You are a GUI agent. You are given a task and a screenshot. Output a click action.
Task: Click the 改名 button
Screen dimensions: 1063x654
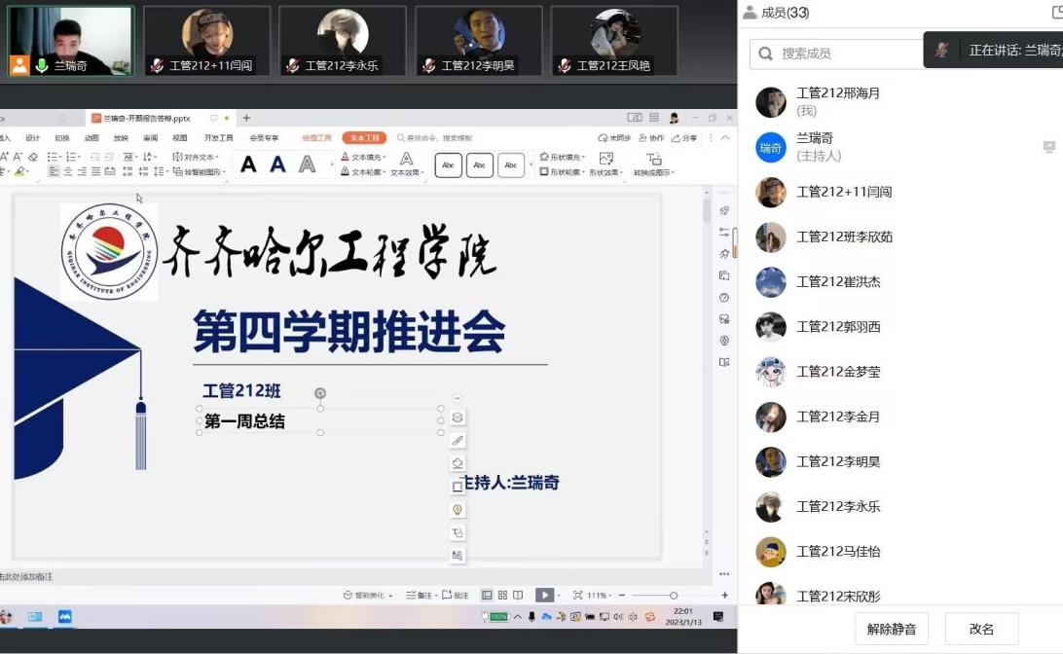(981, 629)
